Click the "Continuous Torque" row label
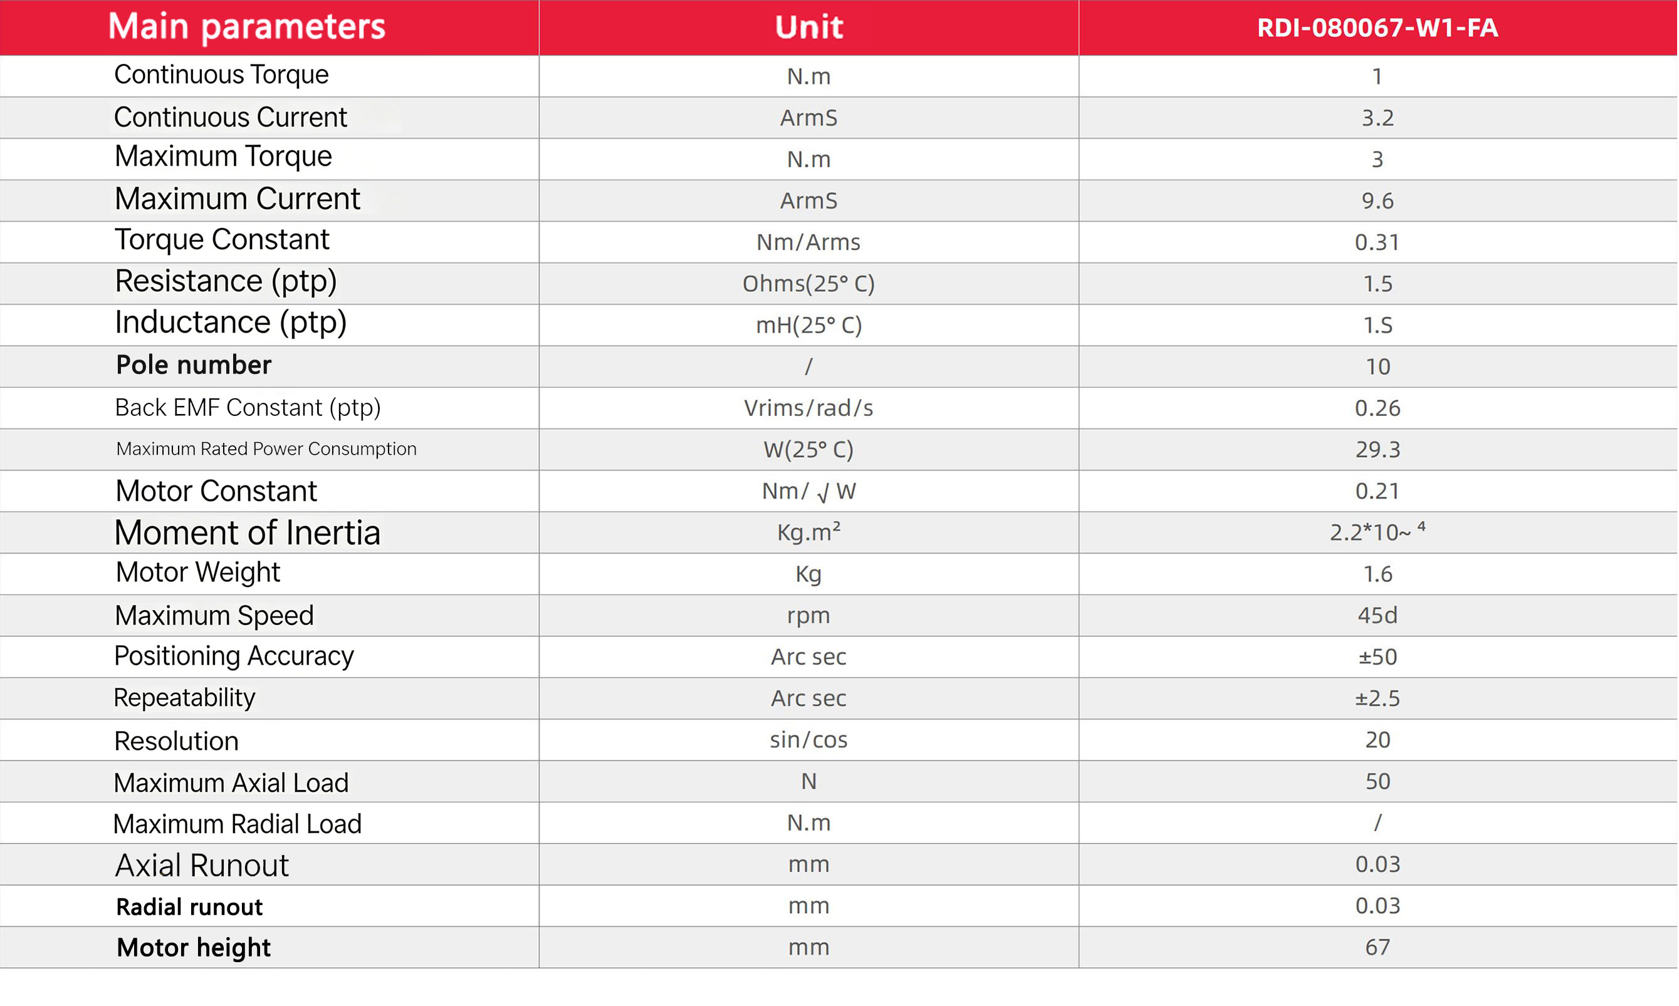1679x1006 pixels. 221,75
